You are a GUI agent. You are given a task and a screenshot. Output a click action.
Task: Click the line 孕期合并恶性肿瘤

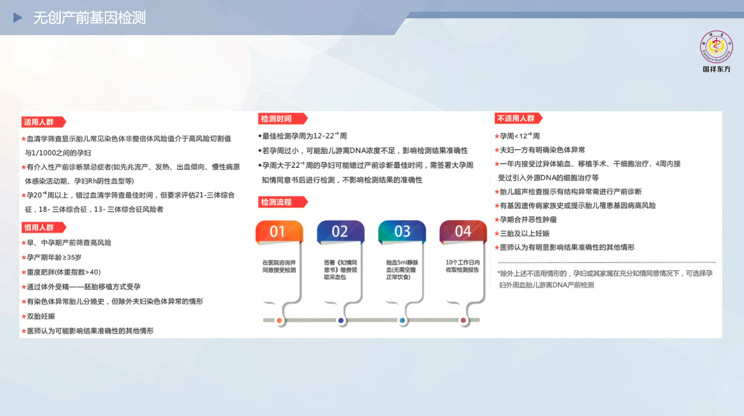[x=525, y=219]
